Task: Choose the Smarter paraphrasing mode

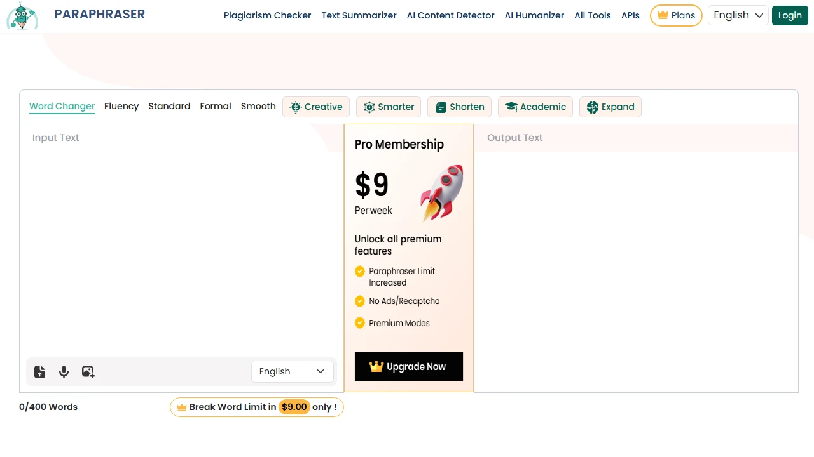Action: coord(389,107)
